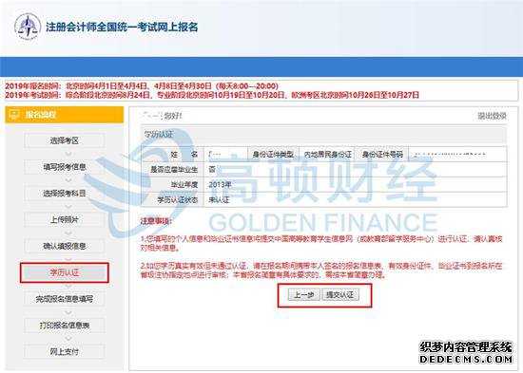
Task: Click the 报名流程 orange panel header
Action: 65,115
